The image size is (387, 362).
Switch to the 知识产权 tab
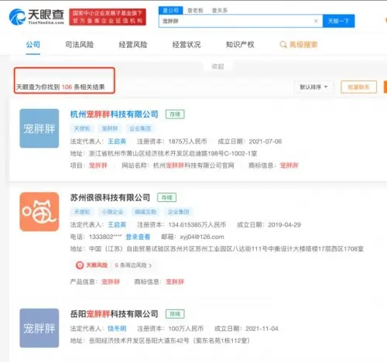(240, 45)
